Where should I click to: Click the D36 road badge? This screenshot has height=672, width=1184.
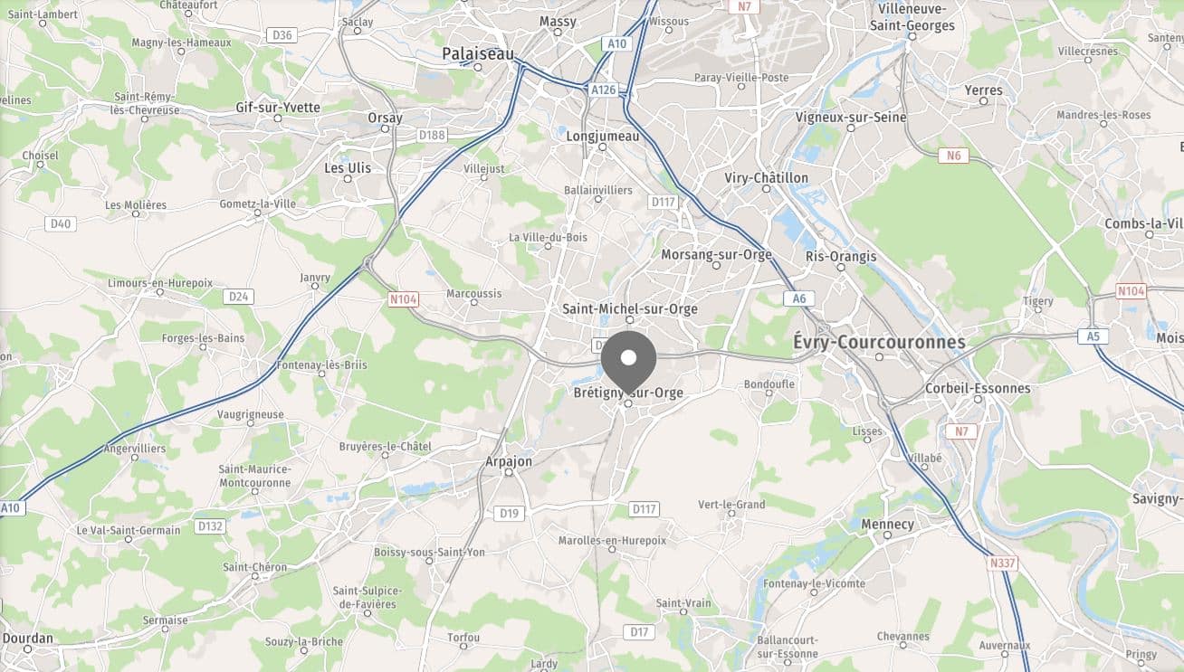(x=282, y=35)
